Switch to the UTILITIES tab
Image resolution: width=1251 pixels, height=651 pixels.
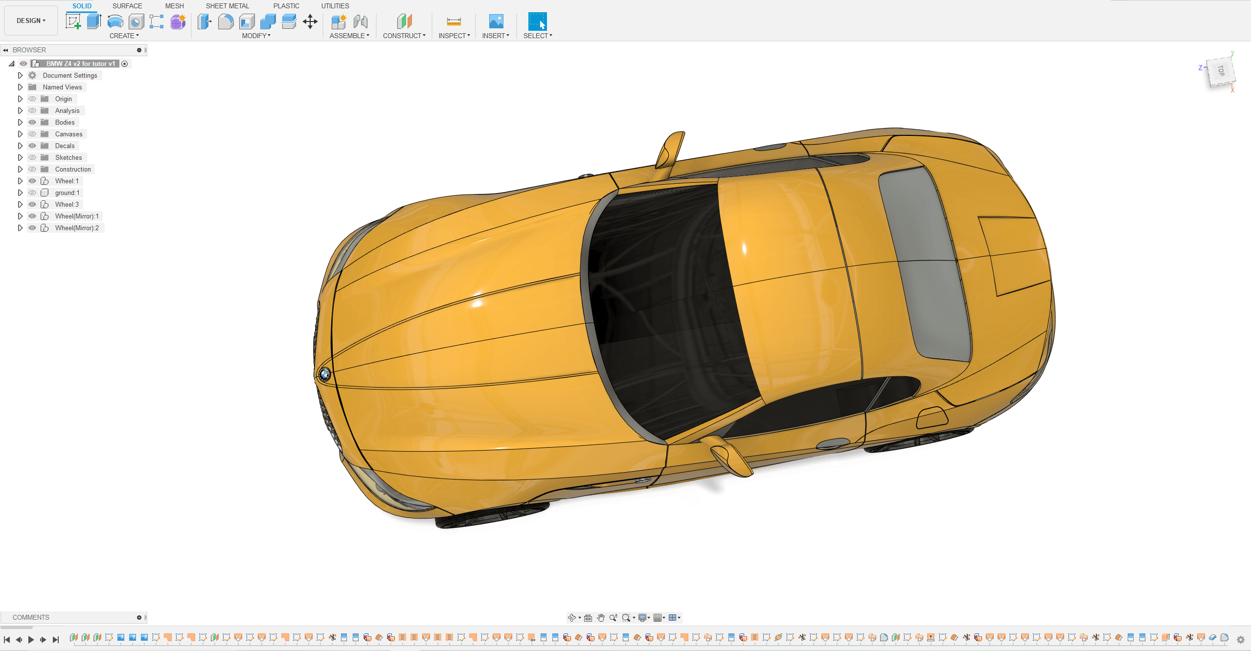[x=335, y=6]
